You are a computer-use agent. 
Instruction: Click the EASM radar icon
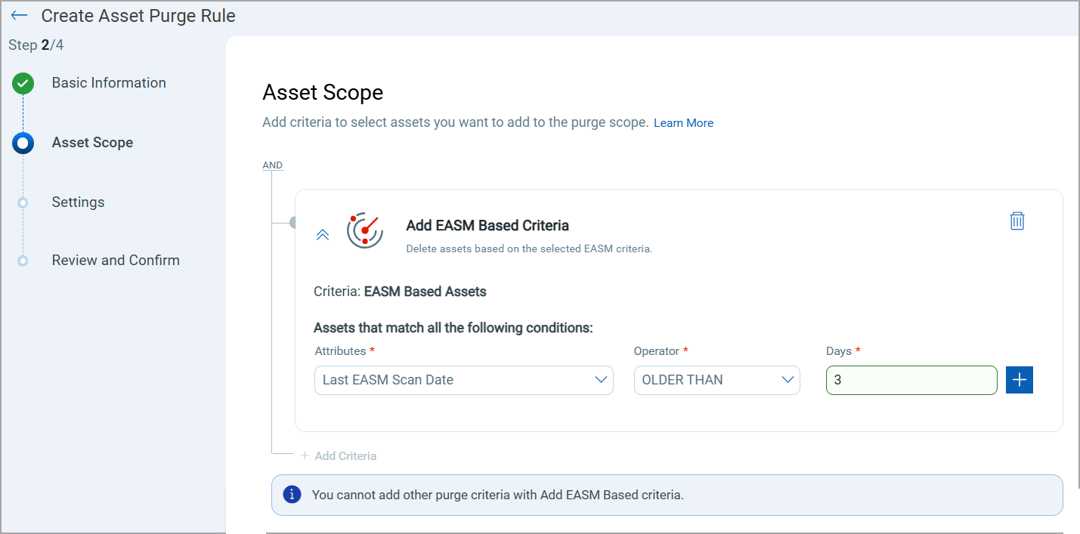365,230
